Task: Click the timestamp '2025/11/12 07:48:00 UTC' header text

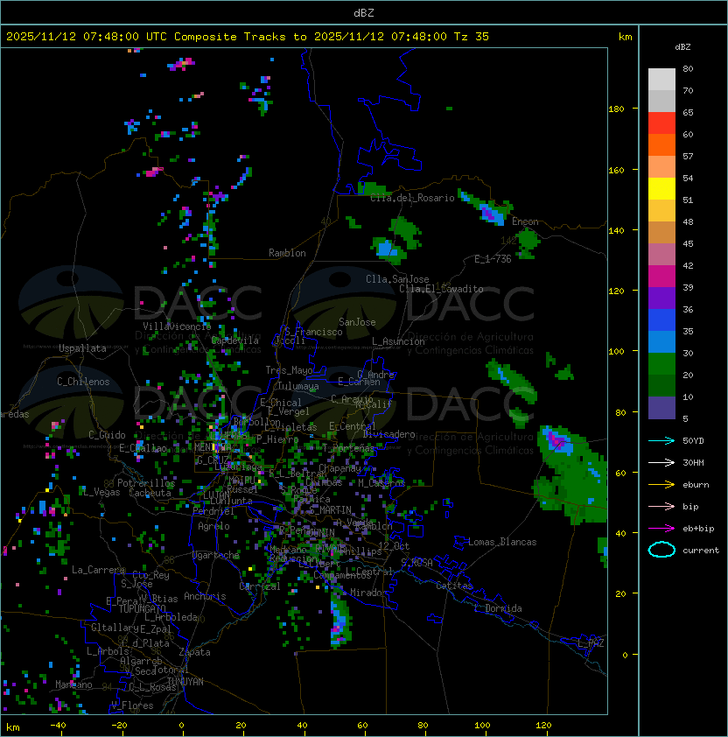Action: [x=87, y=37]
